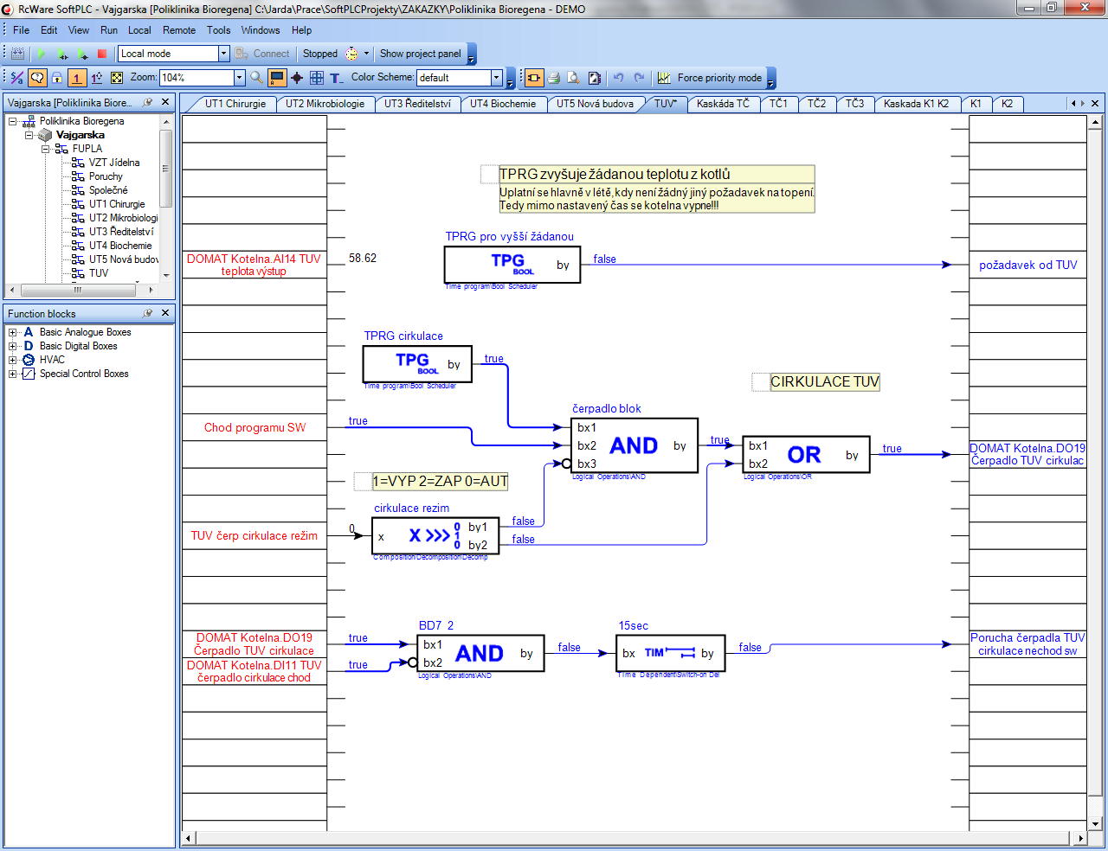Image resolution: width=1108 pixels, height=851 pixels.
Task: Click the page setup document icon
Action: (x=595, y=78)
